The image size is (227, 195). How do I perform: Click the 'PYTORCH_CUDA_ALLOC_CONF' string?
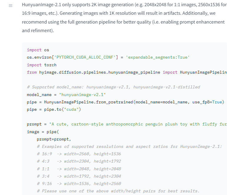85,57
